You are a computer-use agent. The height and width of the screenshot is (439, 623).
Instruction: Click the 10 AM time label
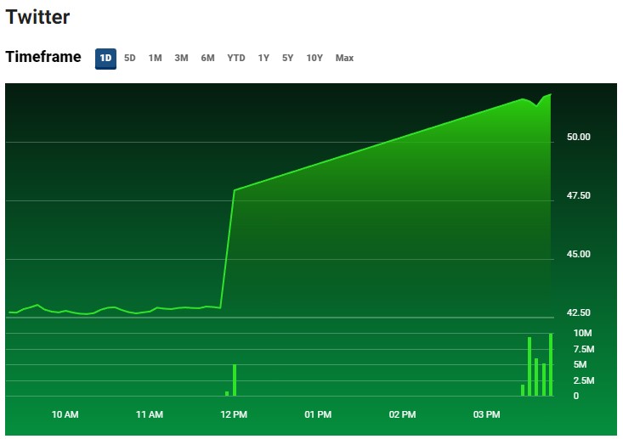pos(65,414)
